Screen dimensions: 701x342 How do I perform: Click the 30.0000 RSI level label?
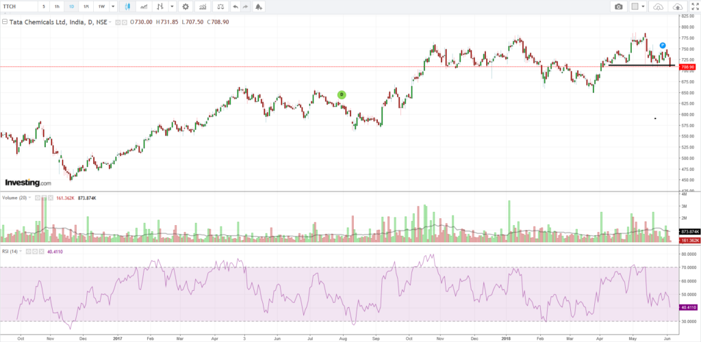[x=689, y=321]
